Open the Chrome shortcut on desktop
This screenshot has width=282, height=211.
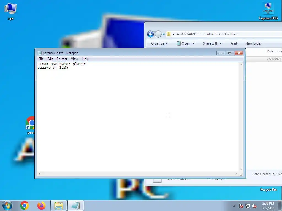pos(30,125)
